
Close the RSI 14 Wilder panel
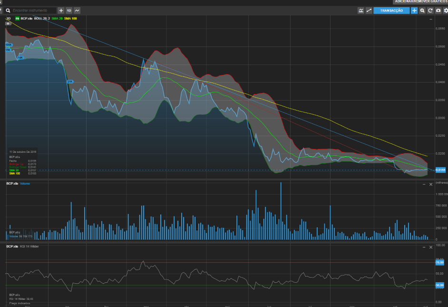(431, 247)
